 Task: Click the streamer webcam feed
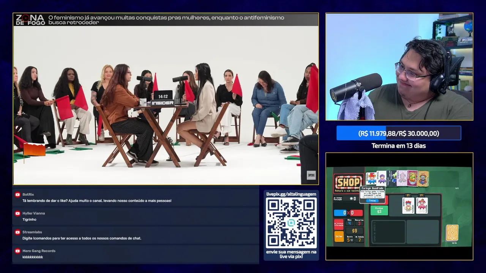click(x=399, y=67)
